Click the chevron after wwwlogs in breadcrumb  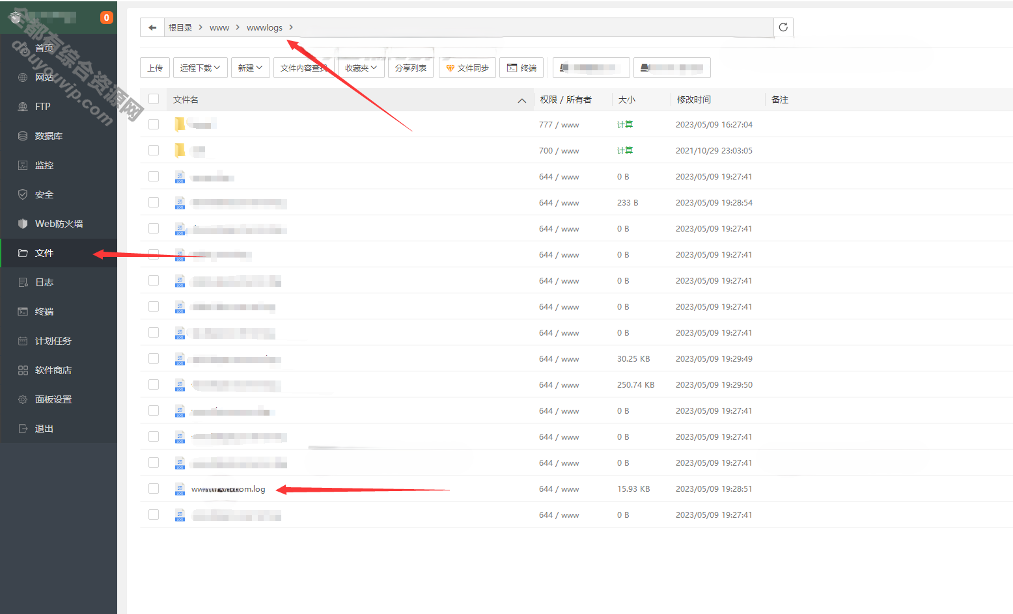pyautogui.click(x=291, y=27)
